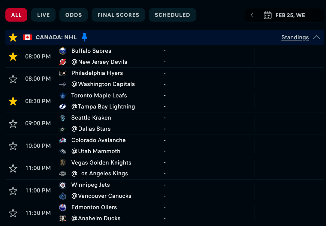This screenshot has width=326, height=226.
Task: Select the ALL filter tab
Action: (17, 15)
